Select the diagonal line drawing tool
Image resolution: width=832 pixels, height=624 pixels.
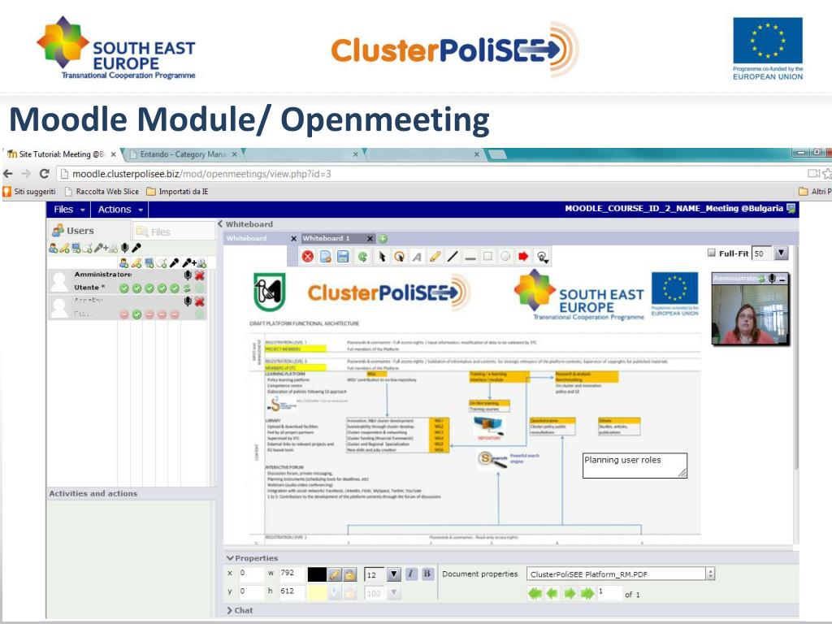(x=452, y=257)
